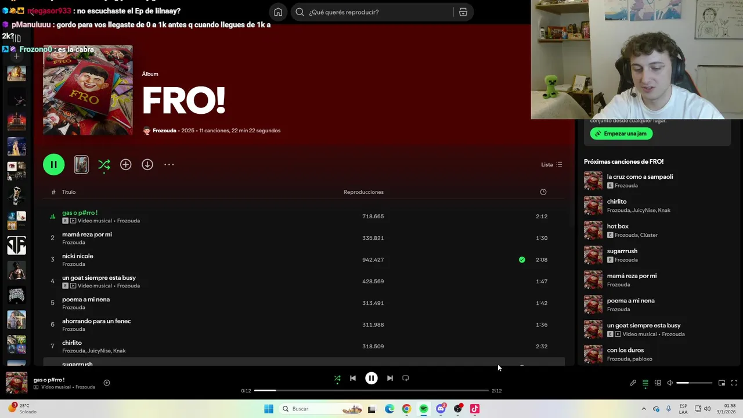The width and height of the screenshot is (743, 418).
Task: Adjust the Spotify volume slider
Action: point(694,383)
